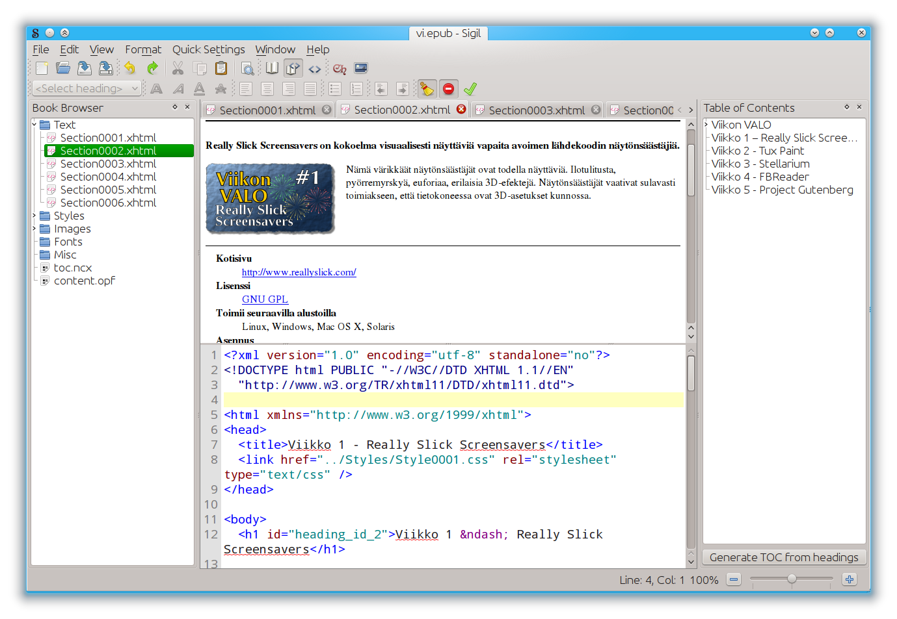
Task: Toggle Split View icon
Action: coord(293,68)
